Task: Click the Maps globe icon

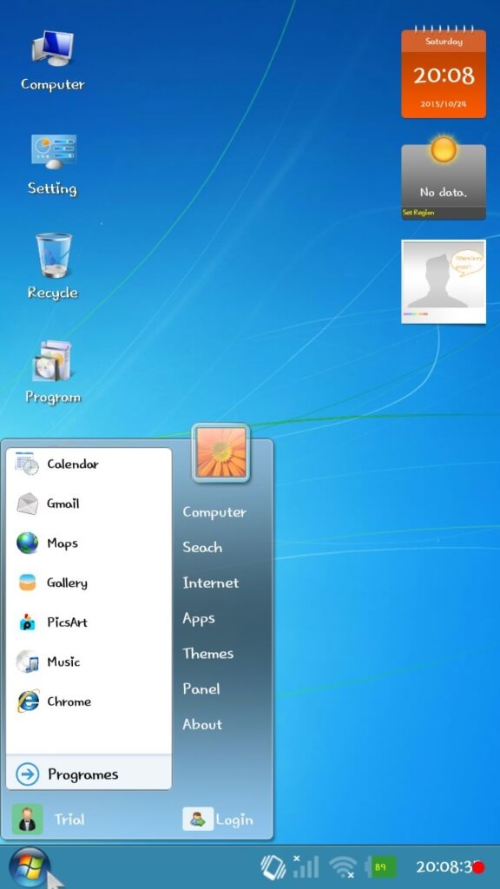Action: [x=27, y=543]
